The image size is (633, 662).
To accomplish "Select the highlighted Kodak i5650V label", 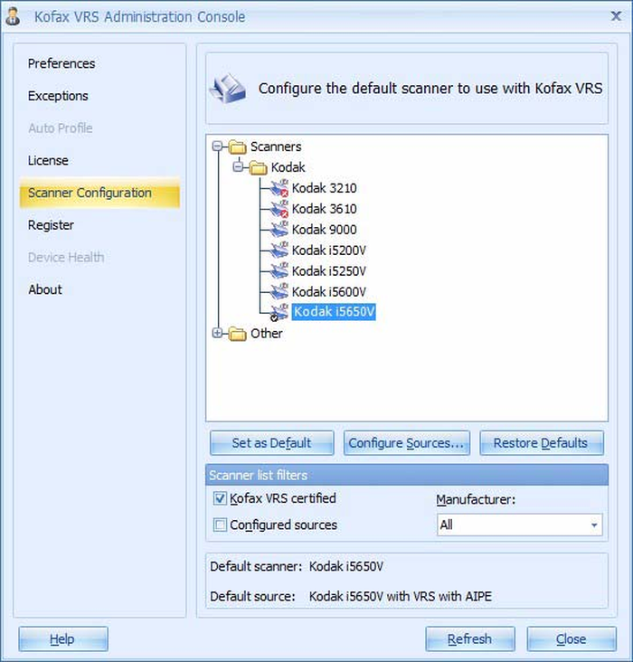I will click(334, 312).
